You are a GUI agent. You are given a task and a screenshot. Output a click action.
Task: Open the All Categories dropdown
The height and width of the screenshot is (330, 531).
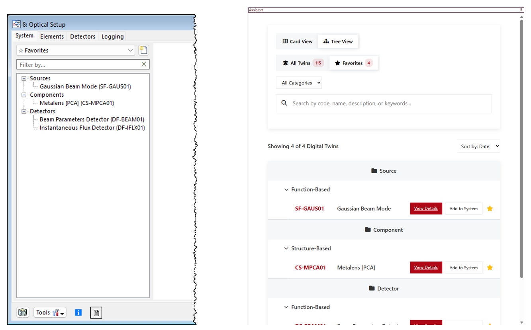(x=299, y=83)
